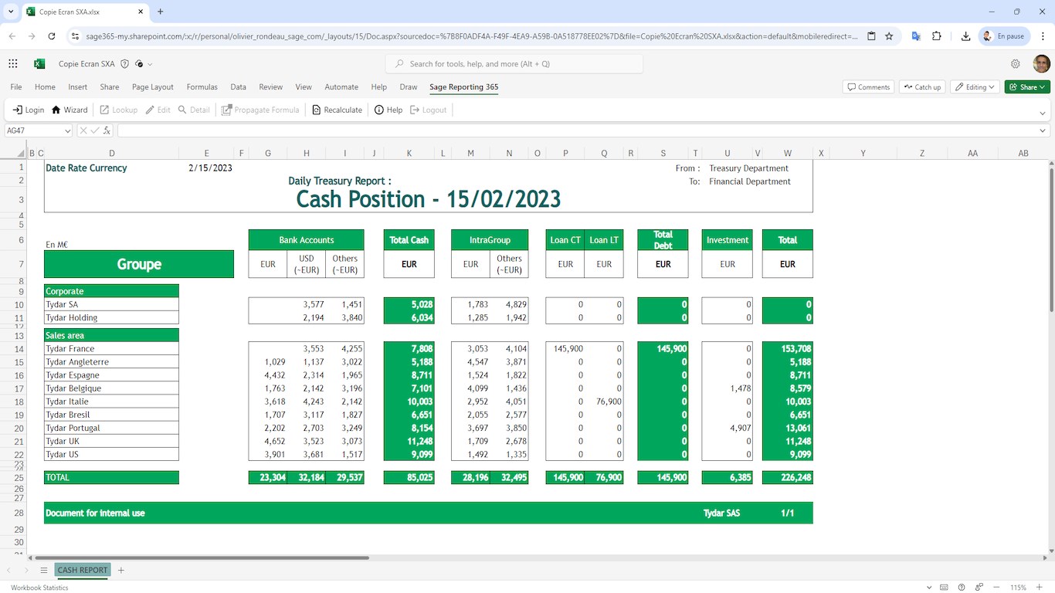Open browser downloads icon

pyautogui.click(x=965, y=36)
